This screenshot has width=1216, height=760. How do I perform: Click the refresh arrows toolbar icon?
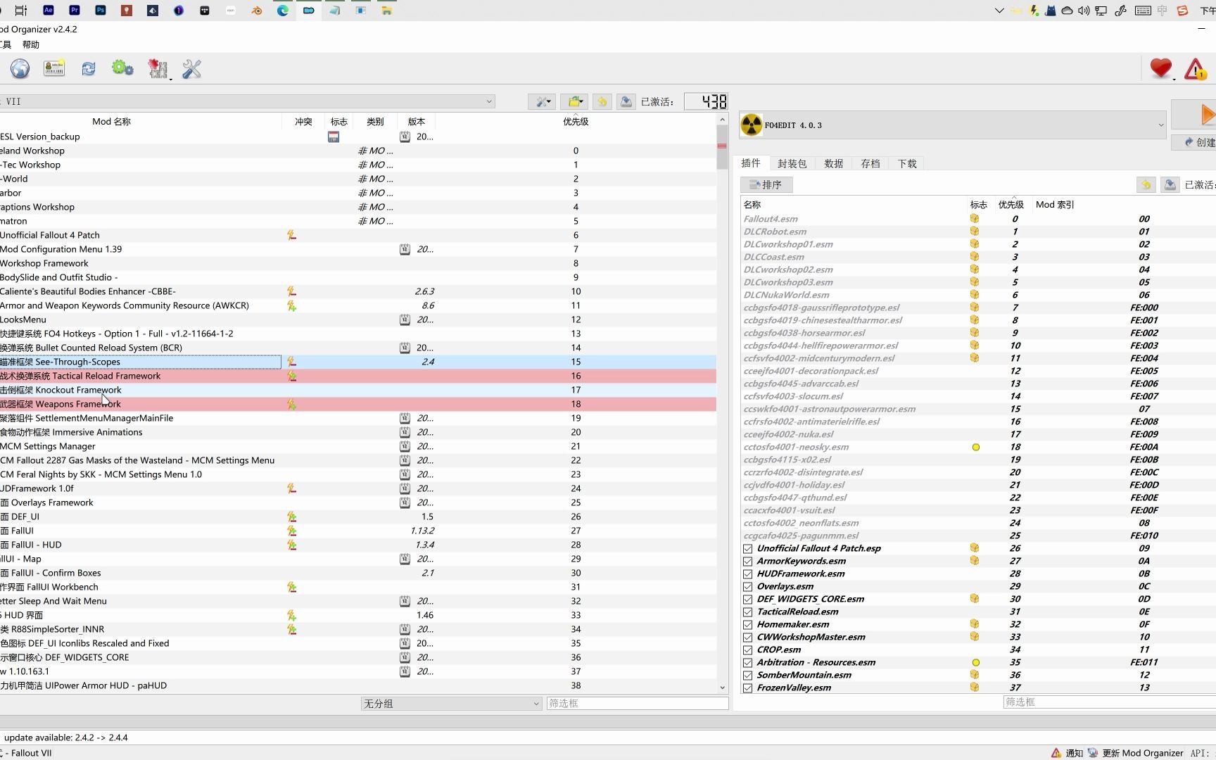(88, 68)
